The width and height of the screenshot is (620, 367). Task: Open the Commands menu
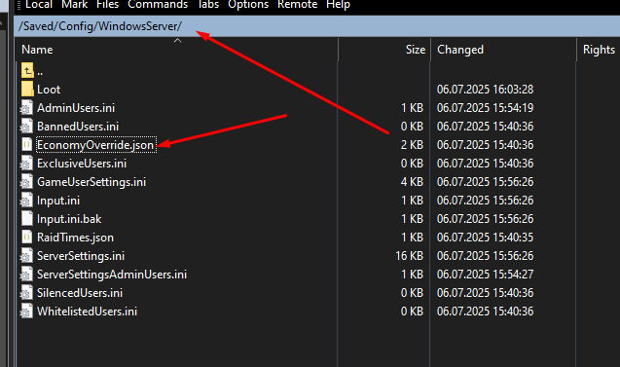click(x=158, y=5)
